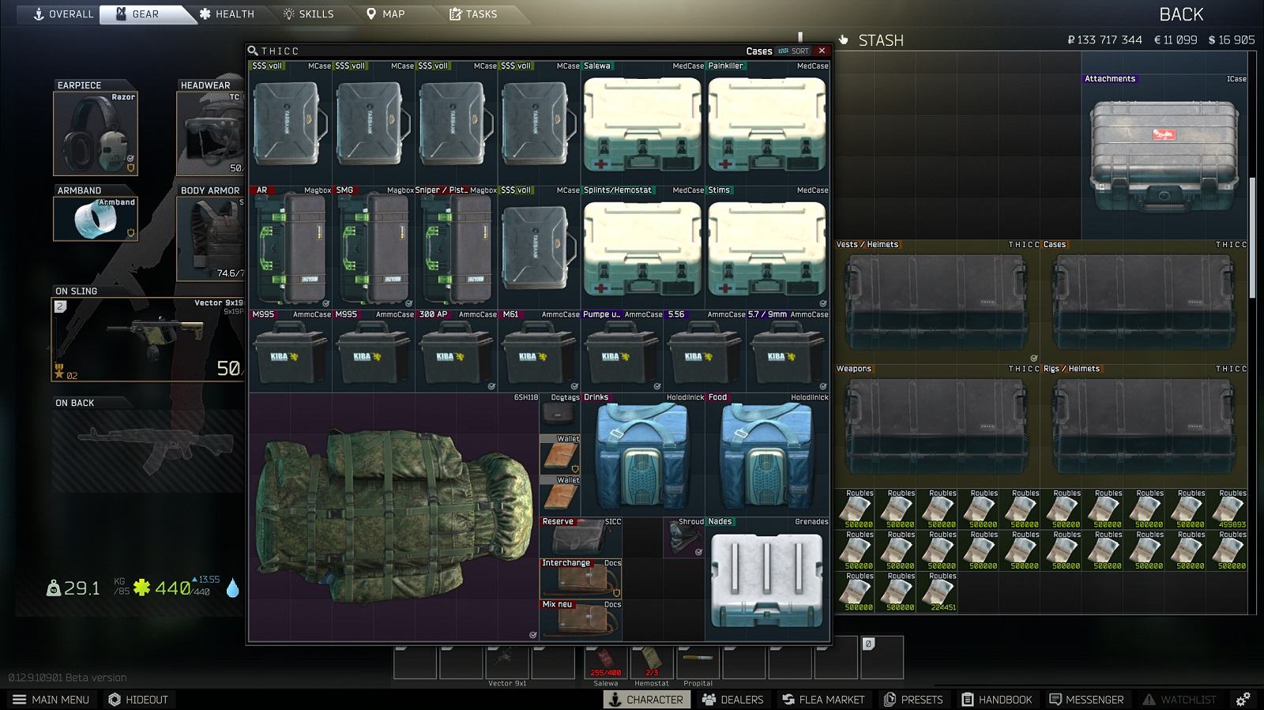Open the Skills tab

(x=308, y=14)
